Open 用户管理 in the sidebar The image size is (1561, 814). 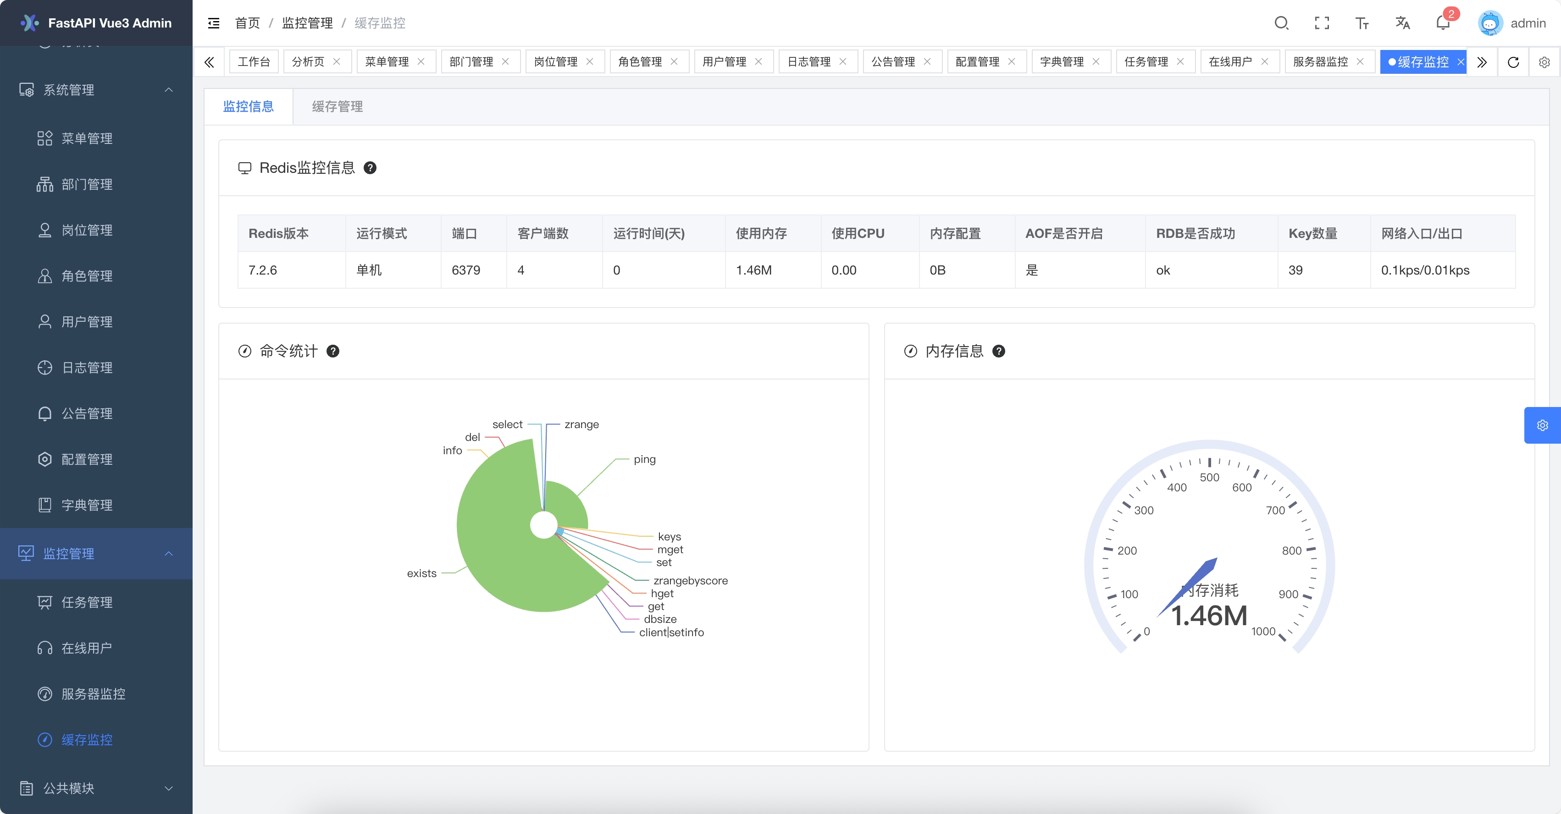point(96,322)
